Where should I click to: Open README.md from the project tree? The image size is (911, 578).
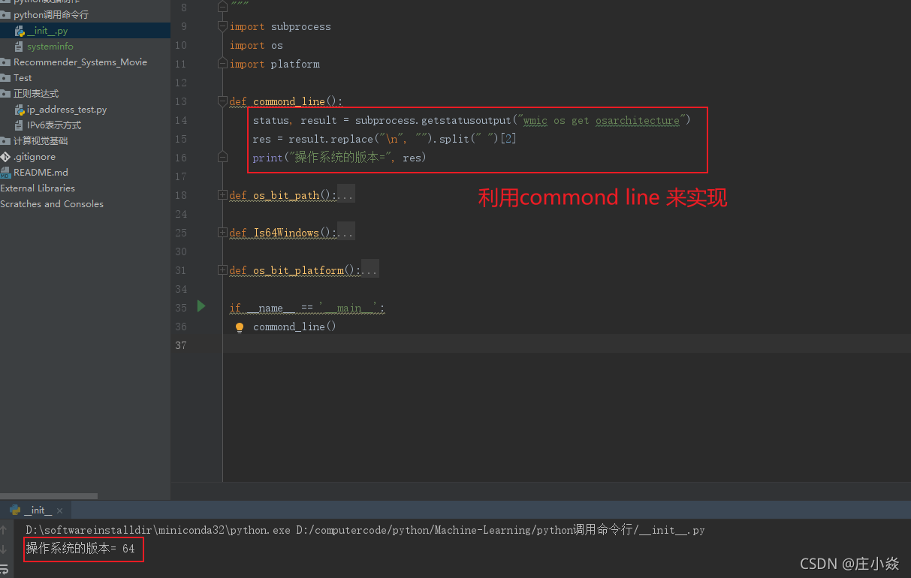click(x=41, y=173)
